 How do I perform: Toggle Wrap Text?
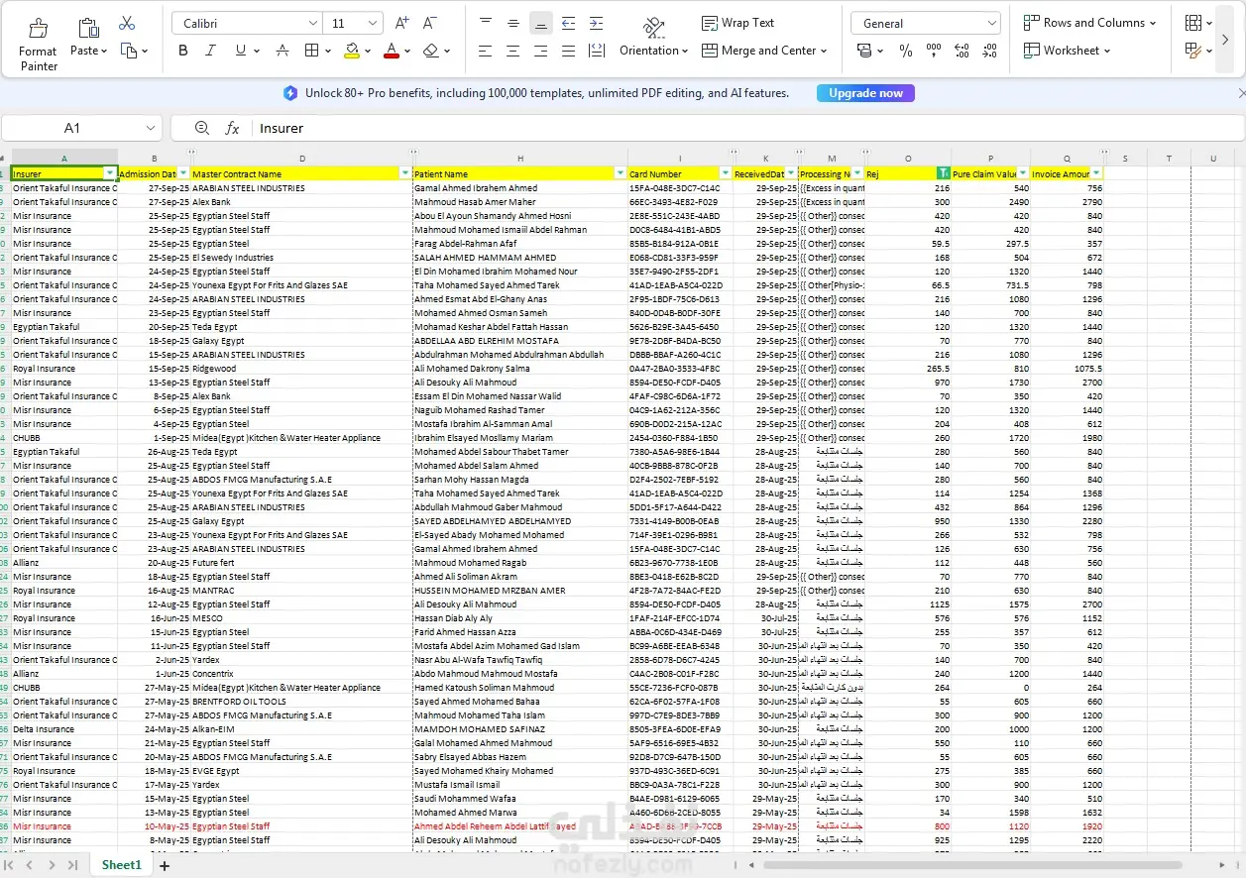point(737,23)
